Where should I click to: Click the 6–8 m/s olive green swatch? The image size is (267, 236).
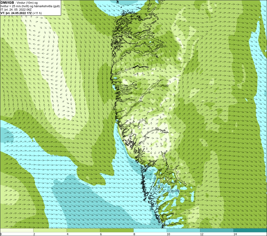point(117,230)
